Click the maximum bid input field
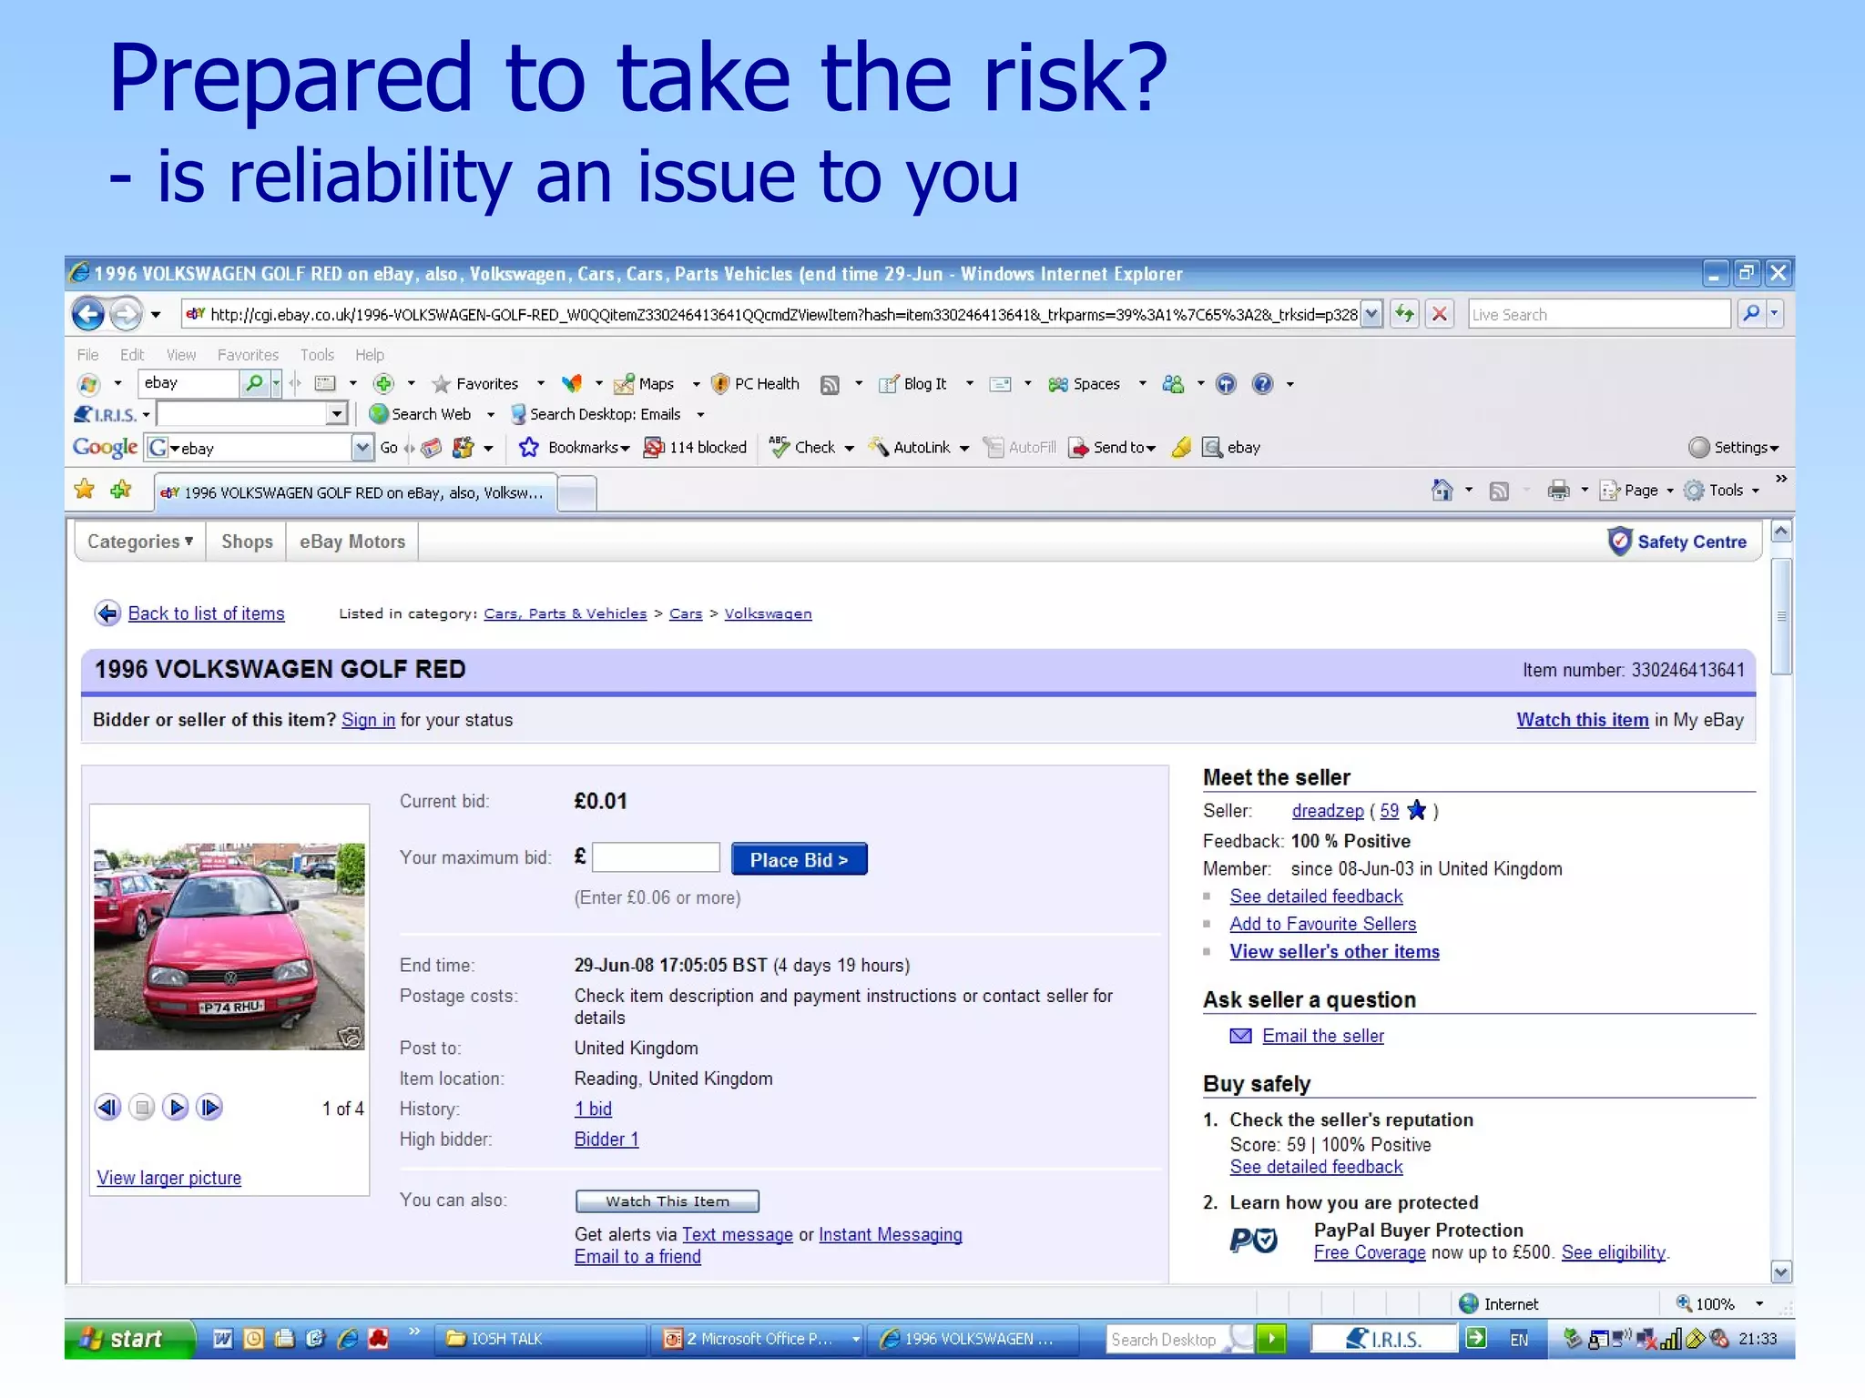The height and width of the screenshot is (1398, 1865). coord(656,857)
